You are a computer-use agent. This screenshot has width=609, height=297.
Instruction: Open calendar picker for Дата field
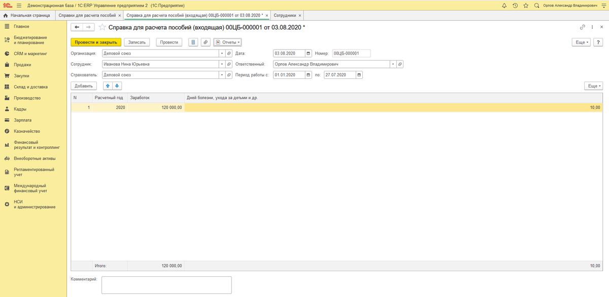[x=309, y=53]
